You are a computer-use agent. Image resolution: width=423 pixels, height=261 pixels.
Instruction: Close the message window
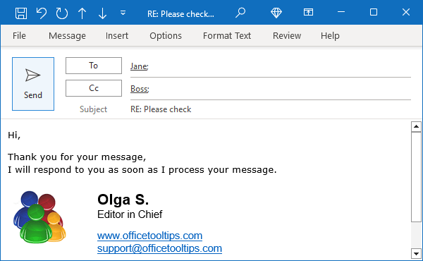tap(406, 12)
